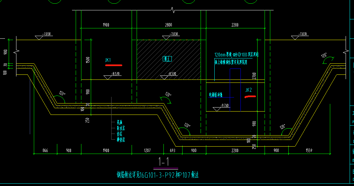The height and width of the screenshot is (186, 354).
Task: Click the section title '1-1'
Action: pyautogui.click(x=164, y=162)
